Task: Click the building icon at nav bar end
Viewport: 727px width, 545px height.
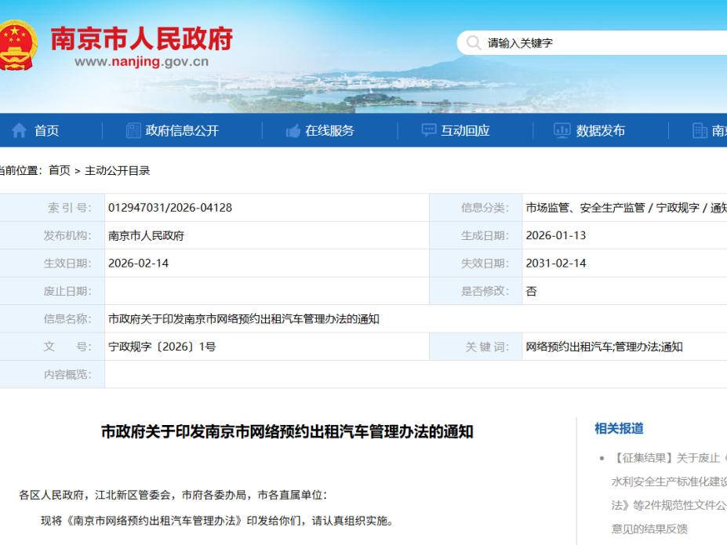Action: (x=700, y=131)
